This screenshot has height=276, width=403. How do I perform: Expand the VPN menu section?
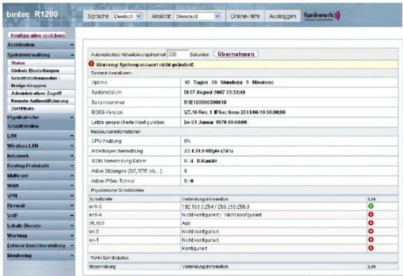(x=40, y=196)
